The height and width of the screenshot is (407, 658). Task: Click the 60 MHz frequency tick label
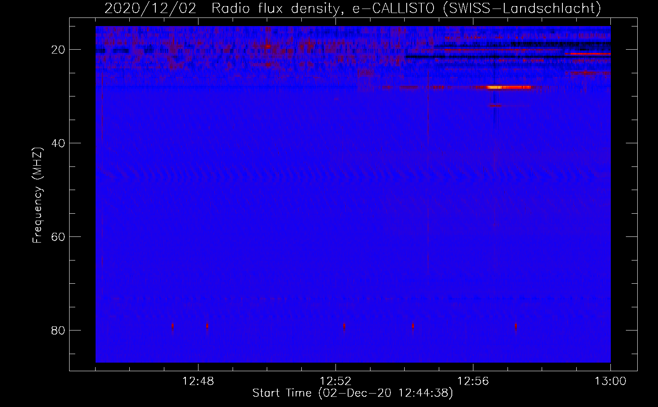(x=58, y=237)
